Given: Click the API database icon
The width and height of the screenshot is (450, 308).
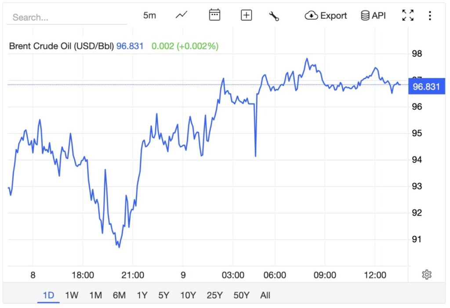Looking at the screenshot, I should coord(365,15).
